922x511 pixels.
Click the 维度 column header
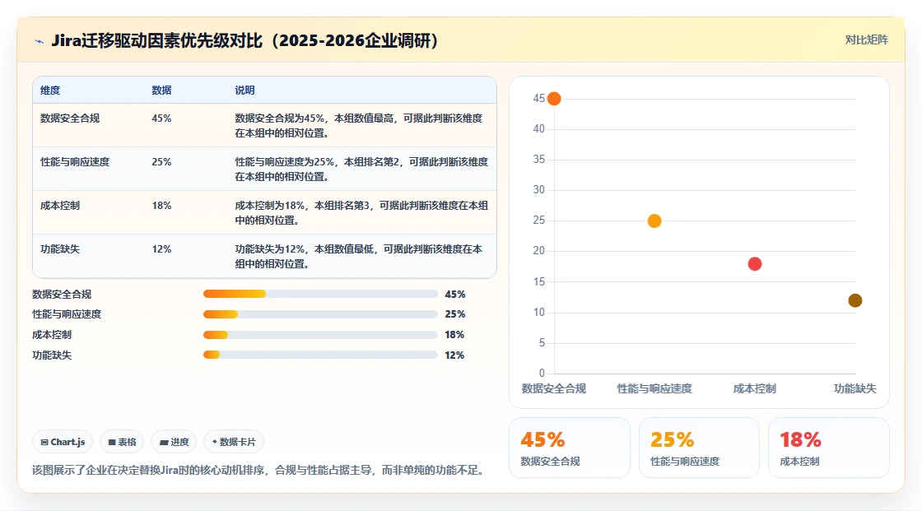click(50, 90)
